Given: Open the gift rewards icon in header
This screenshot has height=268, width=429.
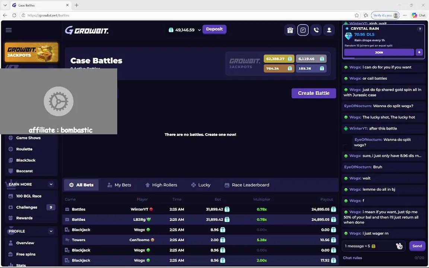Looking at the screenshot, I should [x=290, y=30].
